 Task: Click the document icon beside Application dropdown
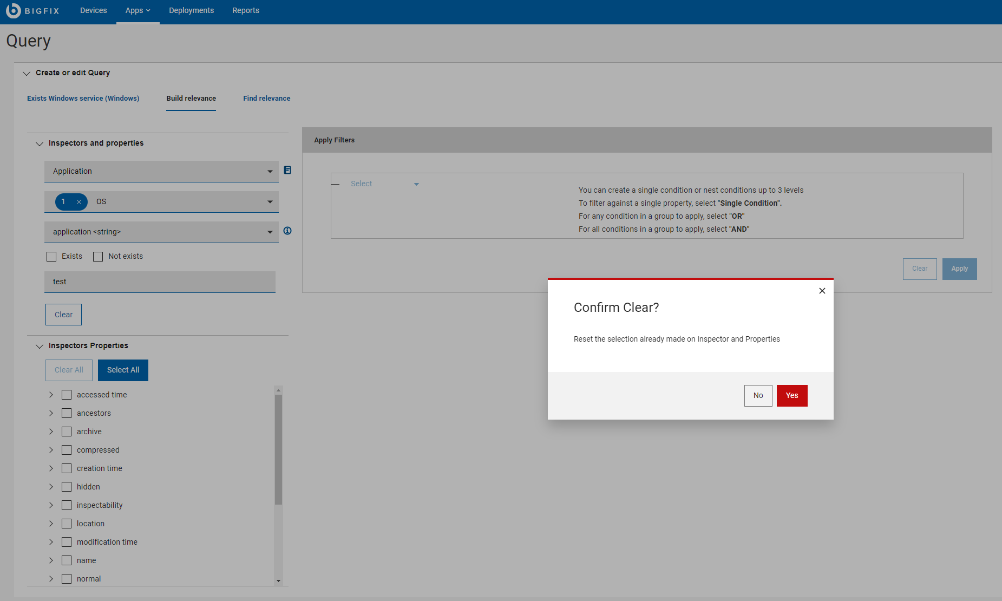287,171
